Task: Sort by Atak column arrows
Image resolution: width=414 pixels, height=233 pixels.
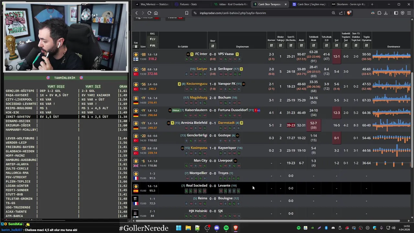Action: click(301, 45)
